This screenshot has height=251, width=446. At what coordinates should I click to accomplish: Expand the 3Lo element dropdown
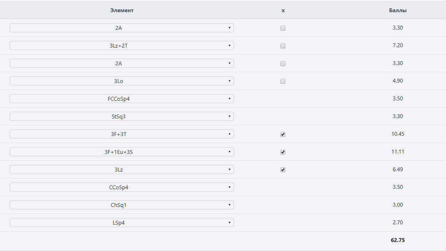coord(121,81)
